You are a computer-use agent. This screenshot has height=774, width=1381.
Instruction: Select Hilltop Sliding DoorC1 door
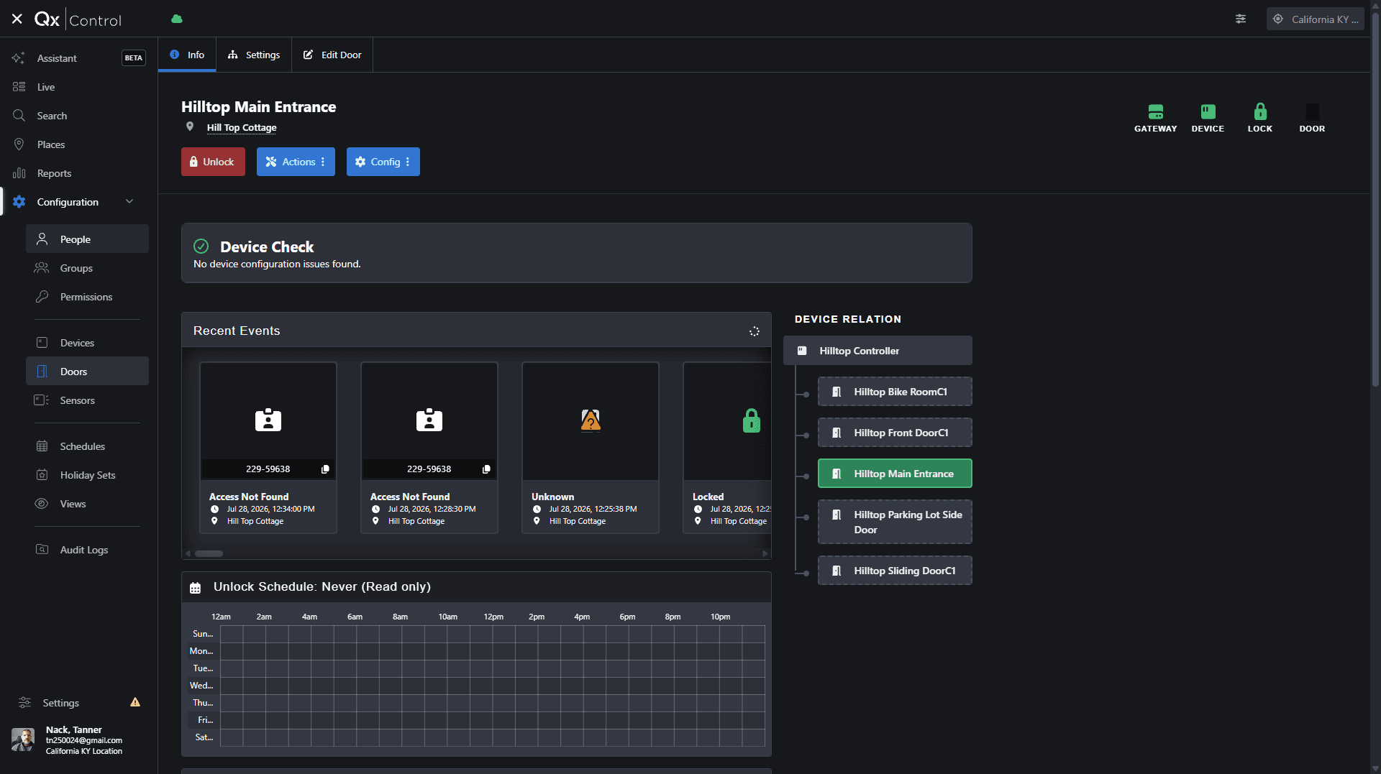click(895, 571)
